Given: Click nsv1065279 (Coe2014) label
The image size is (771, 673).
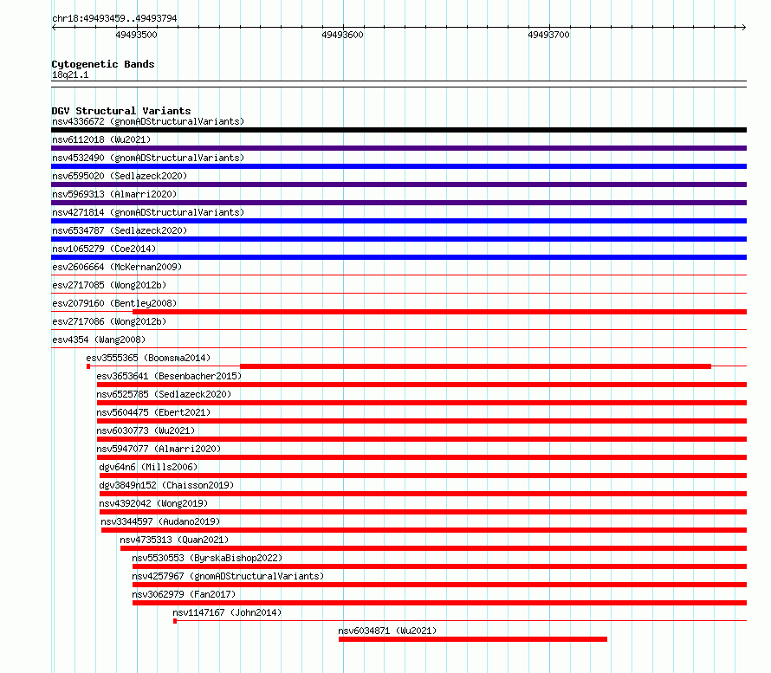Looking at the screenshot, I should (x=104, y=249).
